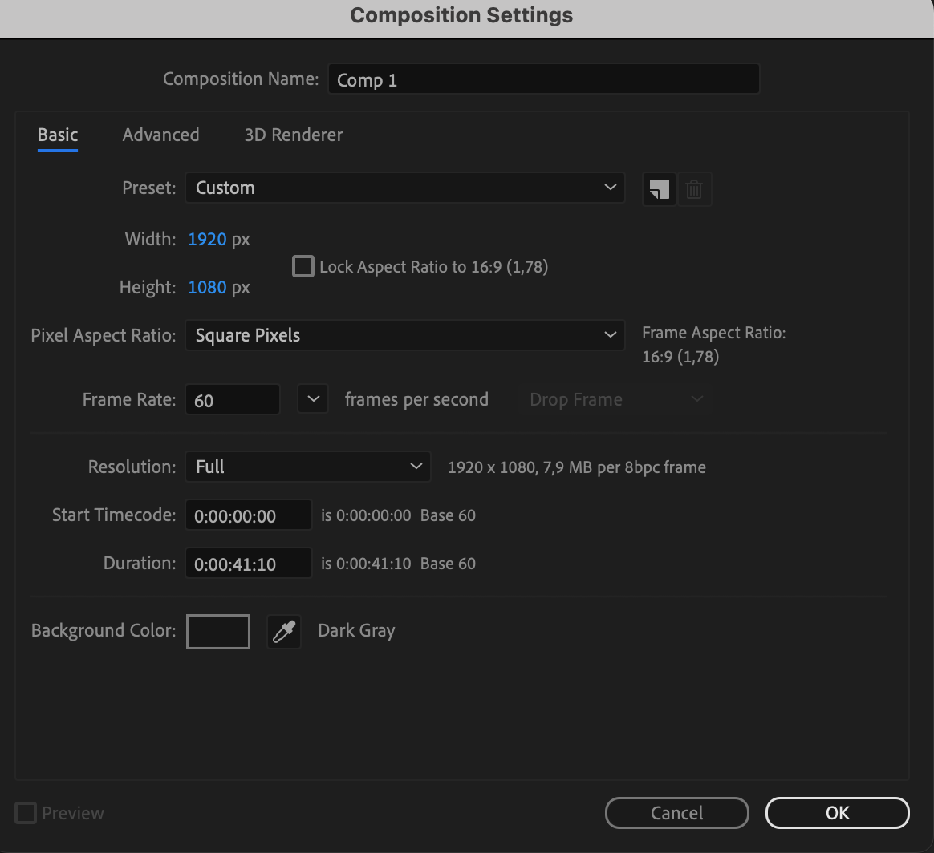Screen dimensions: 934x853
Task: Open the frame rate presets arrow
Action: [x=313, y=399]
